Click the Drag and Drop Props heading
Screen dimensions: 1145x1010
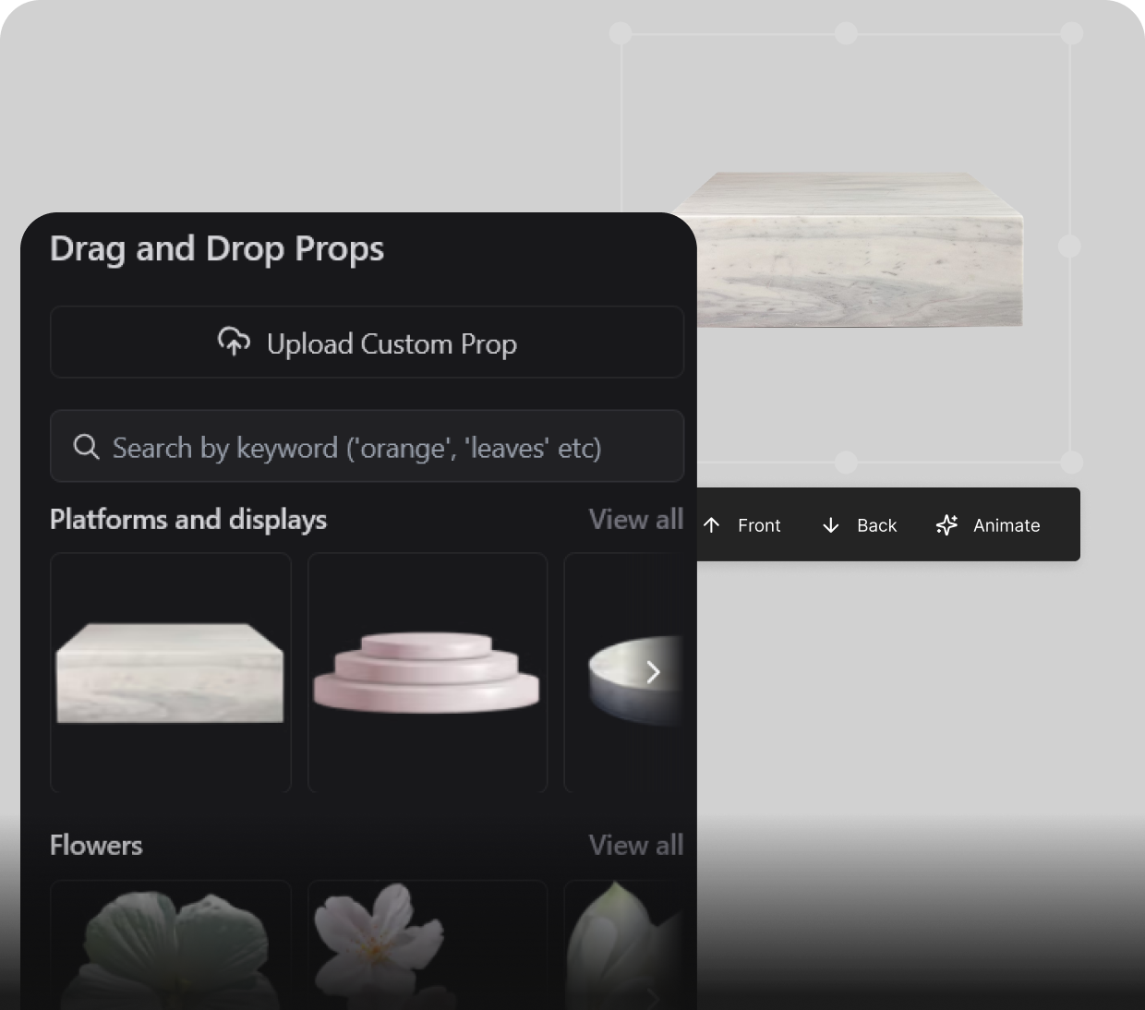click(217, 249)
